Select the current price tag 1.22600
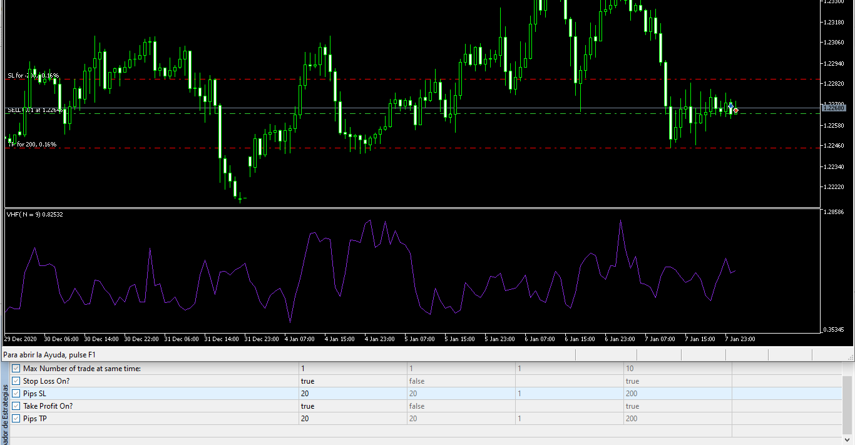855x445 pixels. [834, 108]
